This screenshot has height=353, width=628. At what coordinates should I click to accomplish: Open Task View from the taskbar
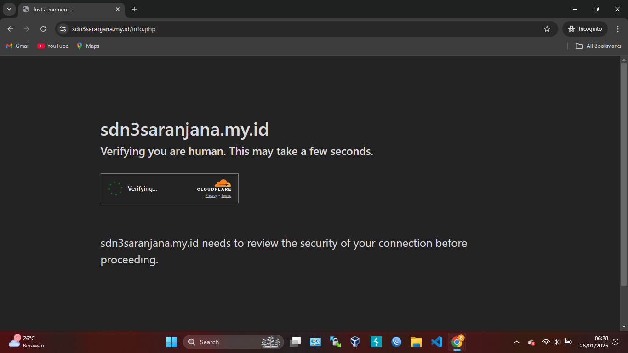[295, 342]
